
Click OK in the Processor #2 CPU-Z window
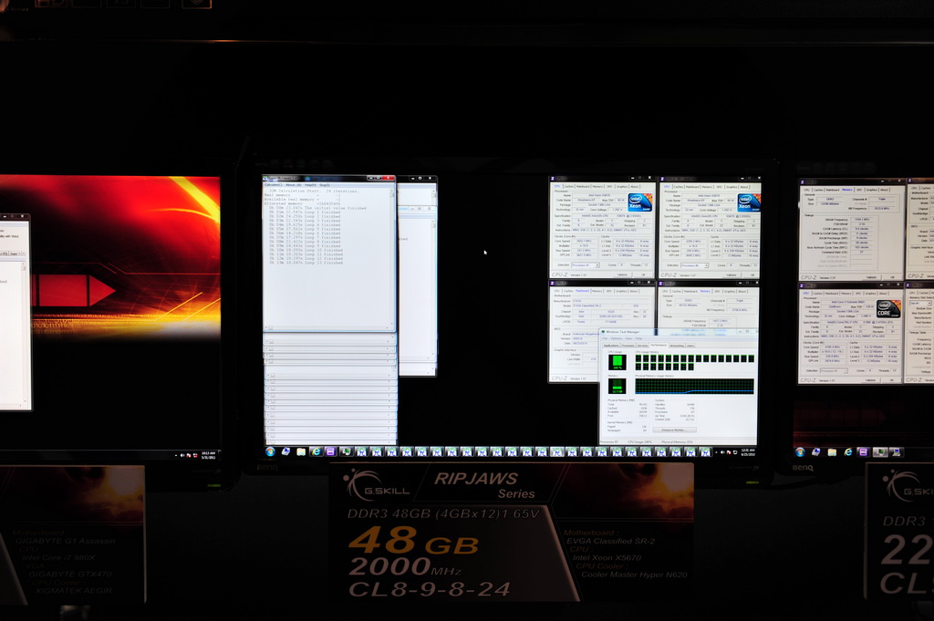pyautogui.click(x=752, y=274)
